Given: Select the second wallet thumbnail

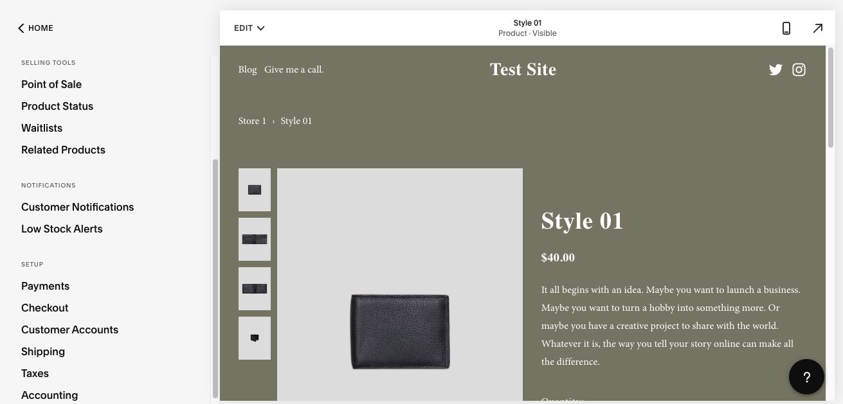Looking at the screenshot, I should pyautogui.click(x=255, y=239).
